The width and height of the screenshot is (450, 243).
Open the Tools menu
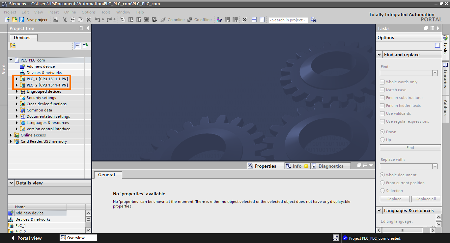click(106, 12)
